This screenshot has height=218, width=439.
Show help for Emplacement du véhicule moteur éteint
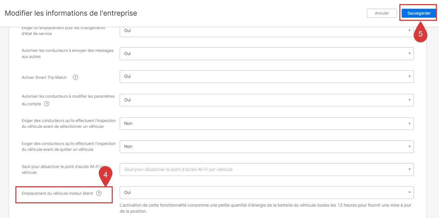99,193
